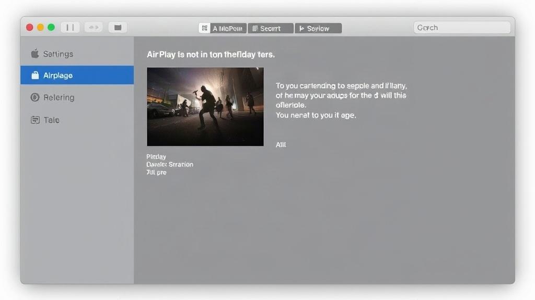Toggle the sidebar with the two-bar toolbar button
Viewport: 535px width, 300px height.
click(x=71, y=27)
